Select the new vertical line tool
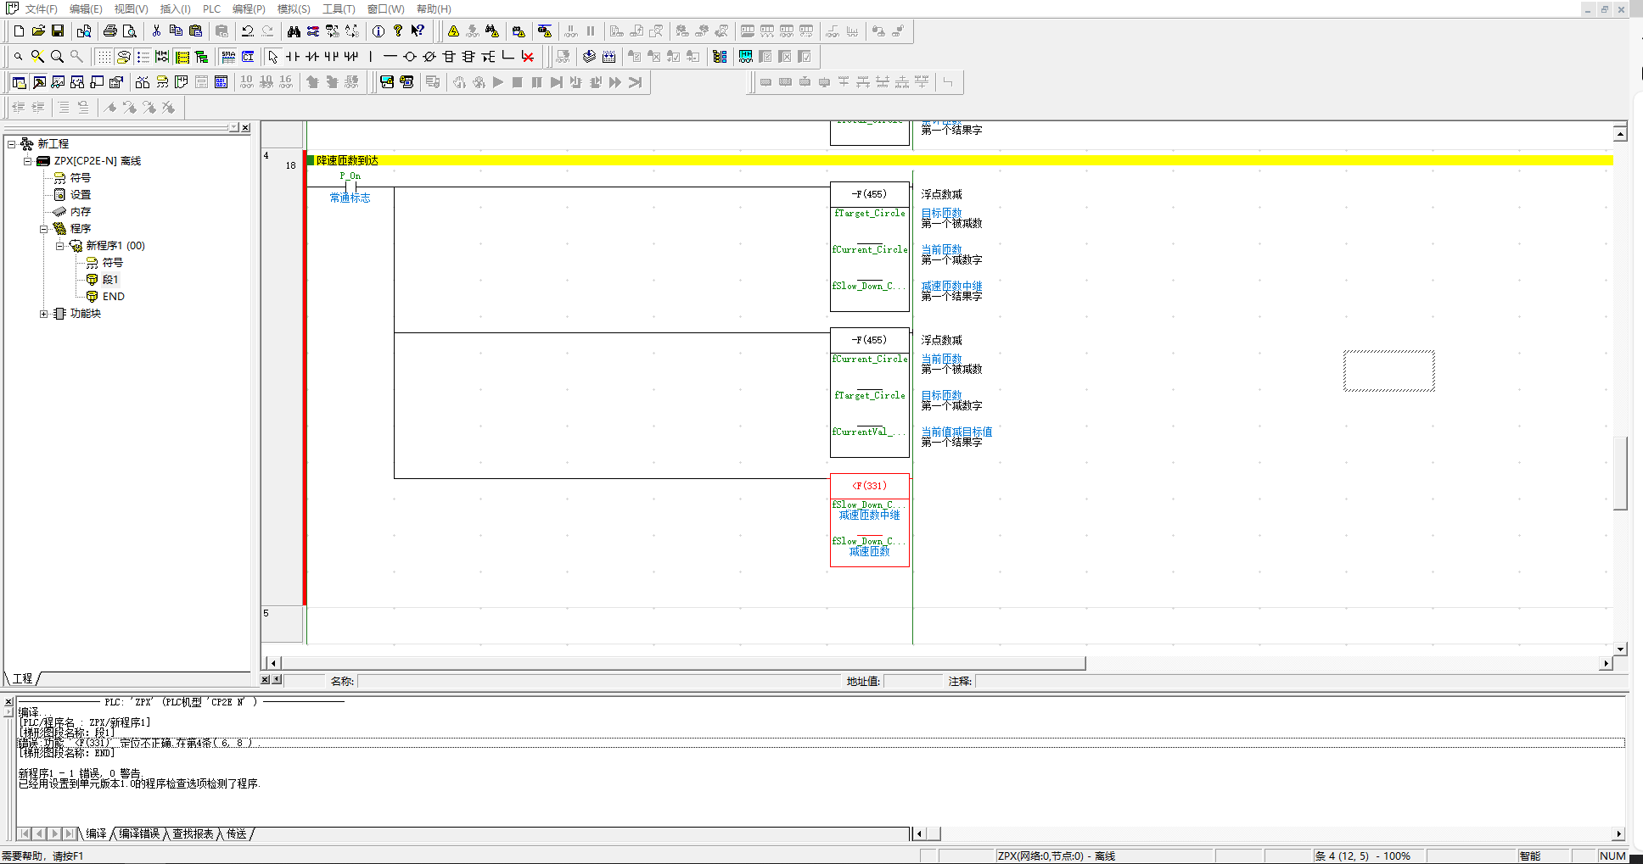 click(371, 57)
